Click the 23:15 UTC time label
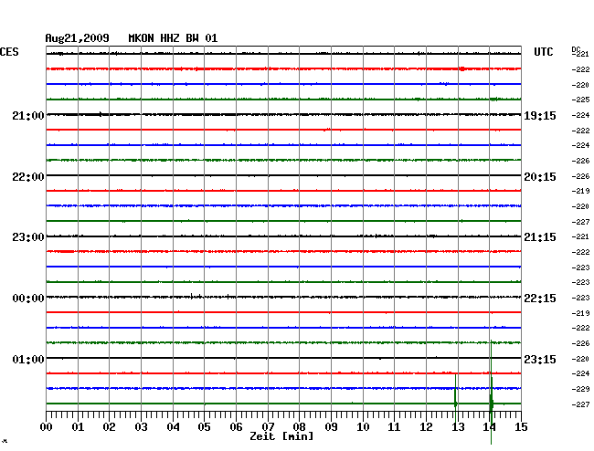The image size is (594, 451). click(x=540, y=359)
